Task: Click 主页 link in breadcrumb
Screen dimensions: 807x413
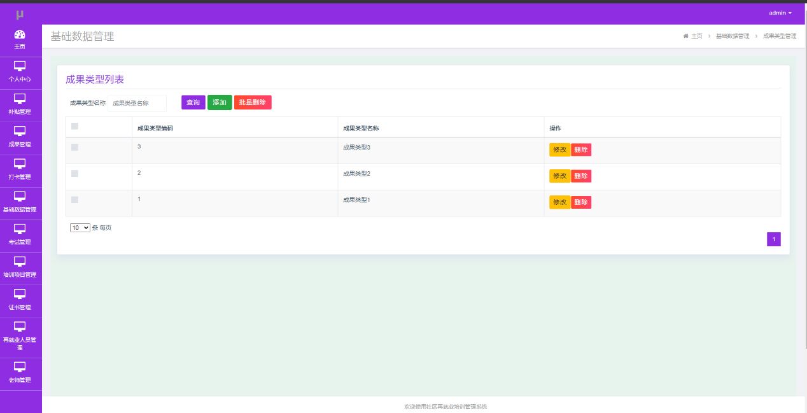Action: [697, 36]
